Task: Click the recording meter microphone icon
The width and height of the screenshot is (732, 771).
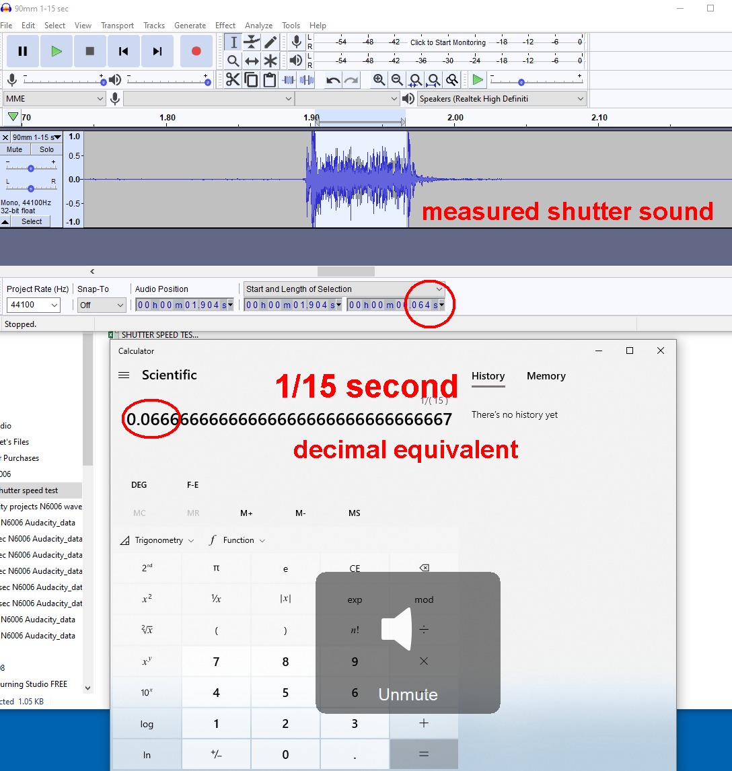Action: pyautogui.click(x=297, y=42)
